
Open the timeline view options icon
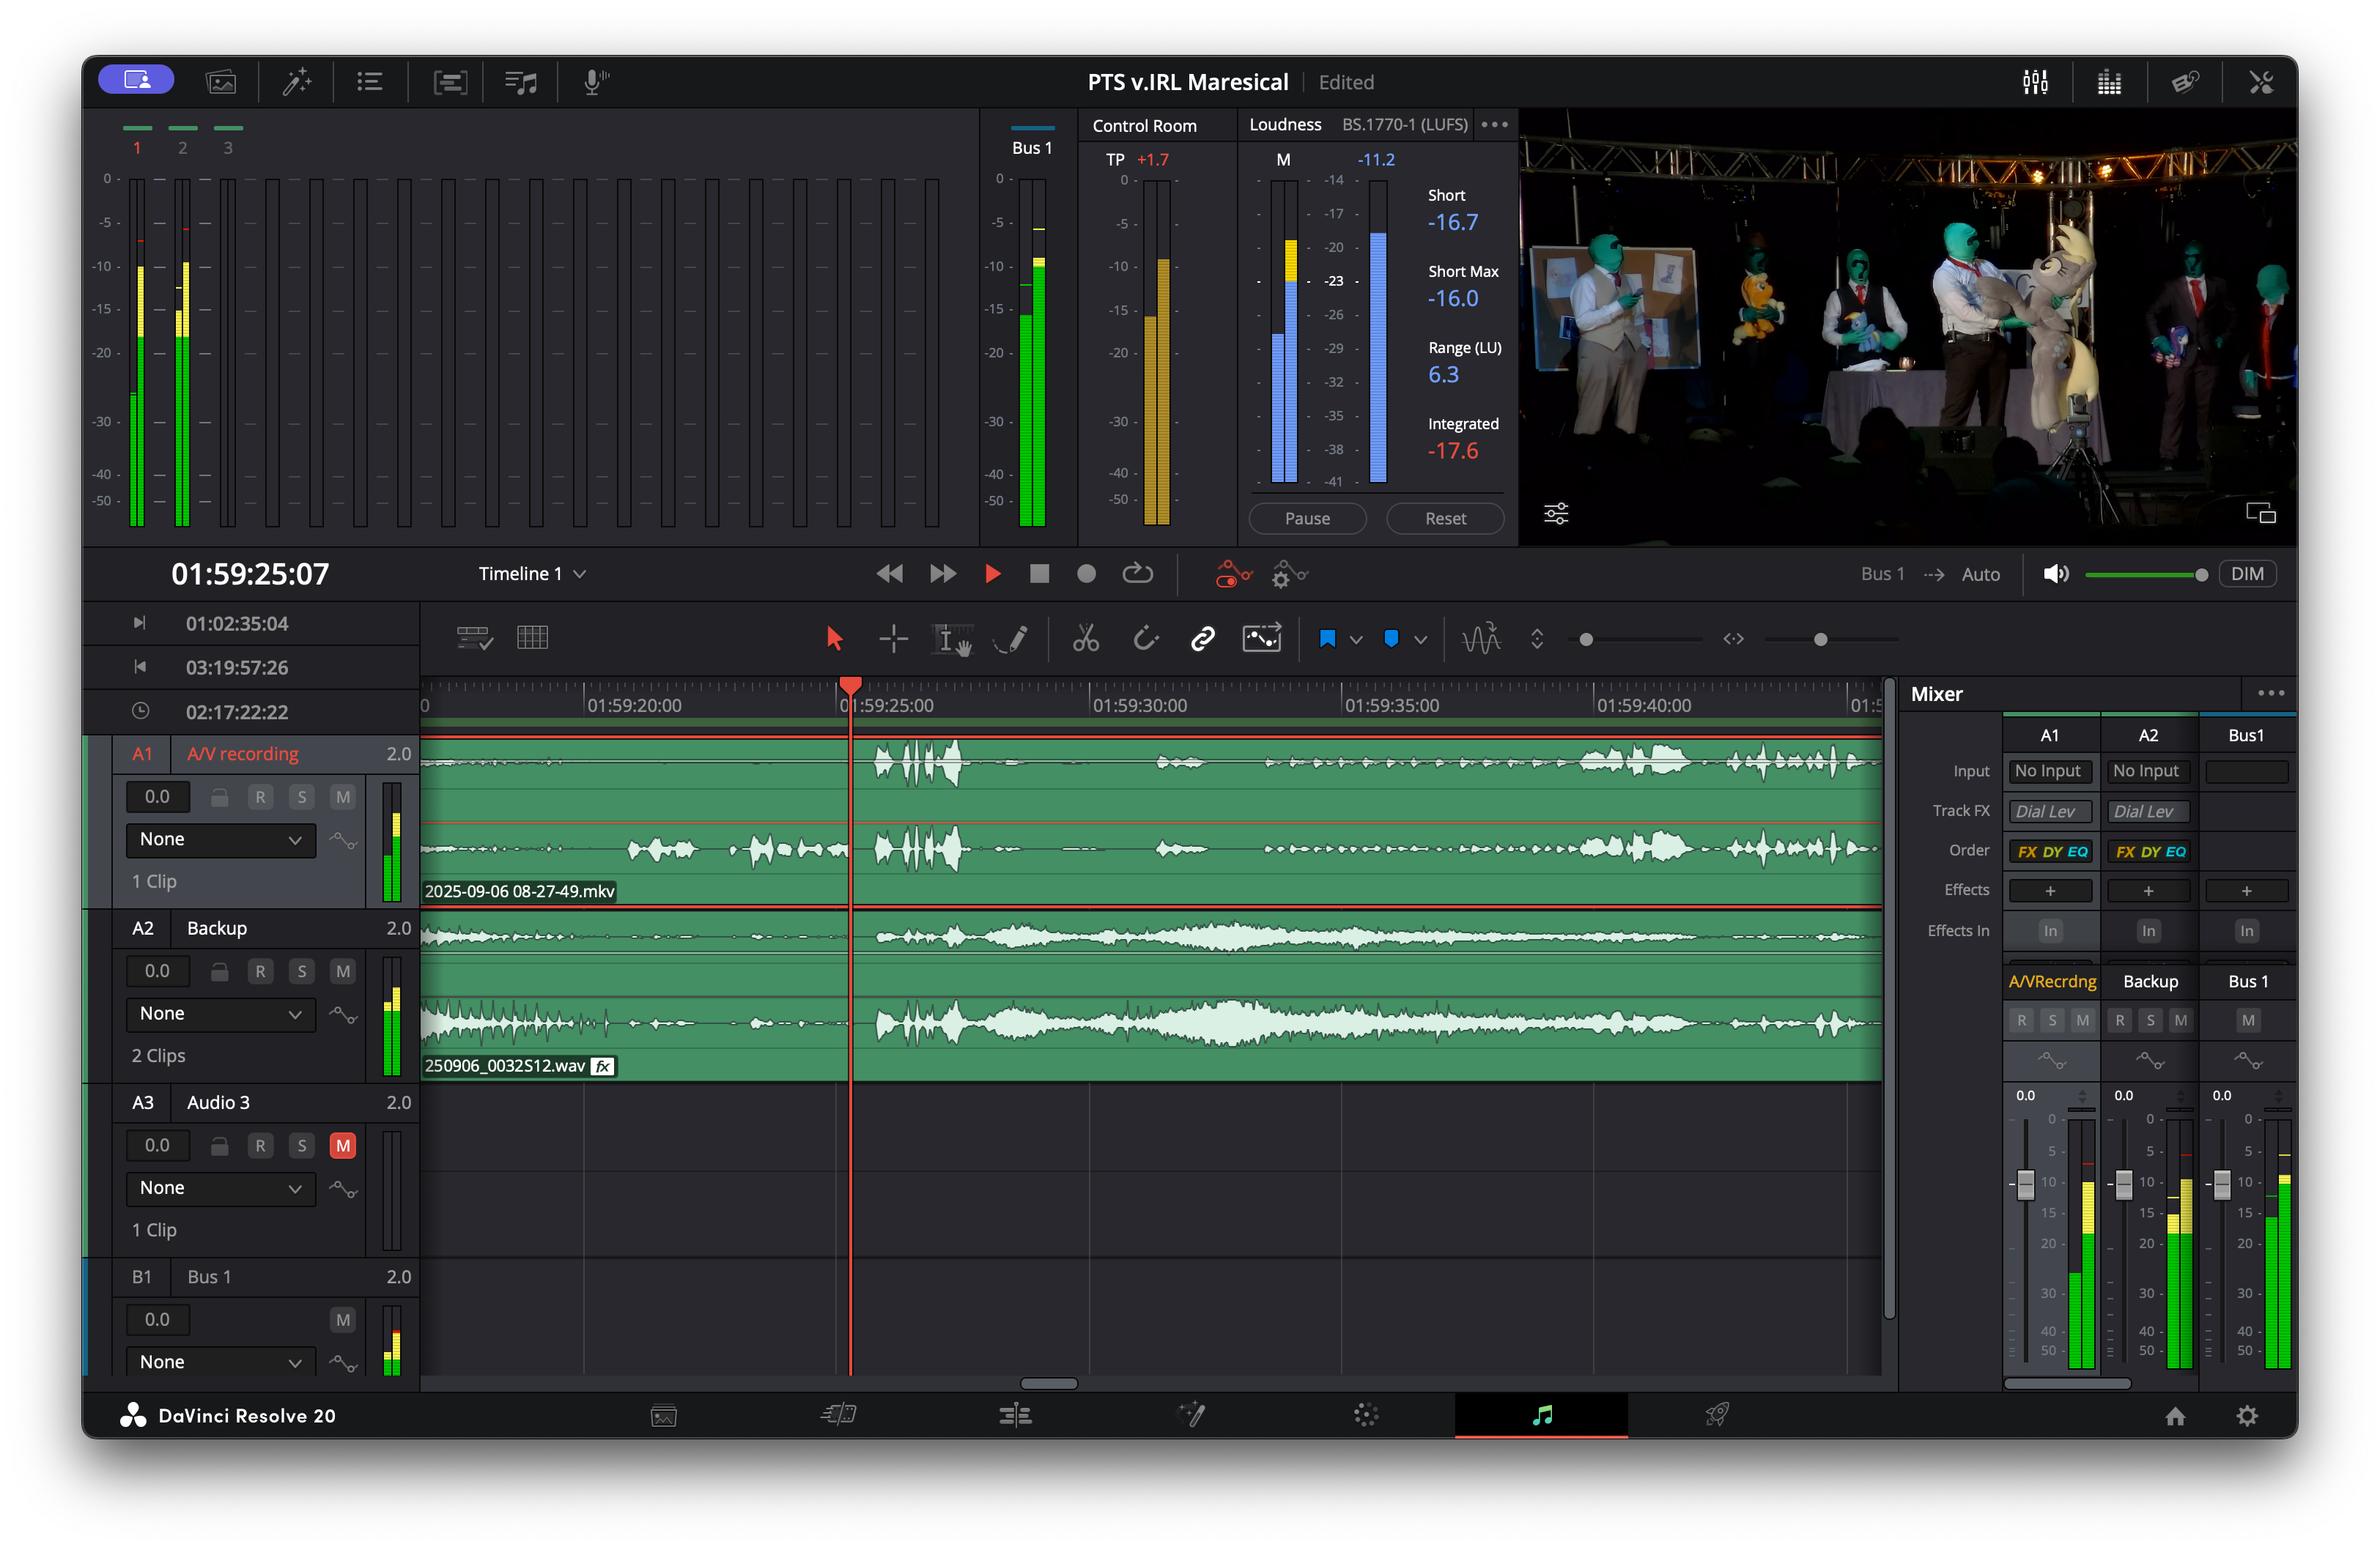(x=473, y=637)
